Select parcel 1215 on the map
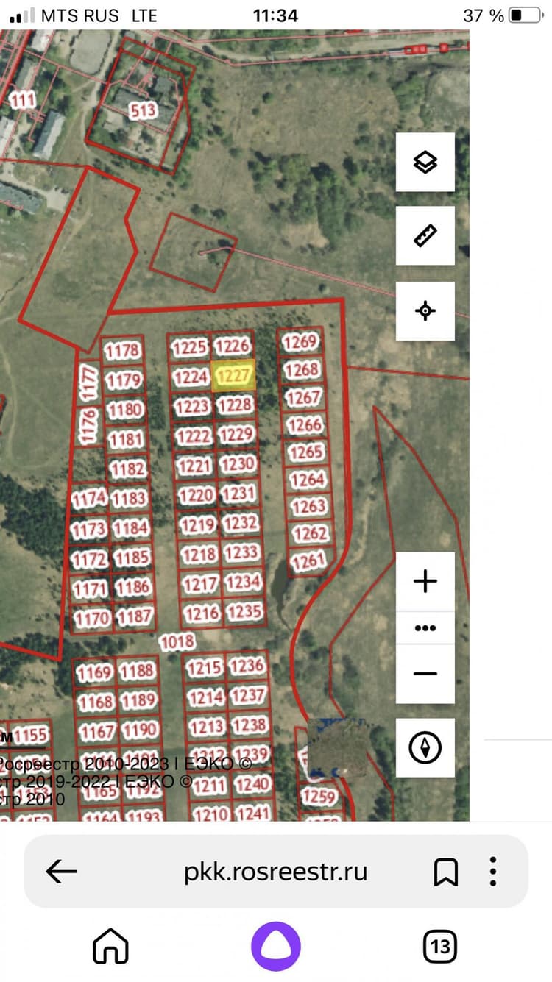 pos(205,668)
